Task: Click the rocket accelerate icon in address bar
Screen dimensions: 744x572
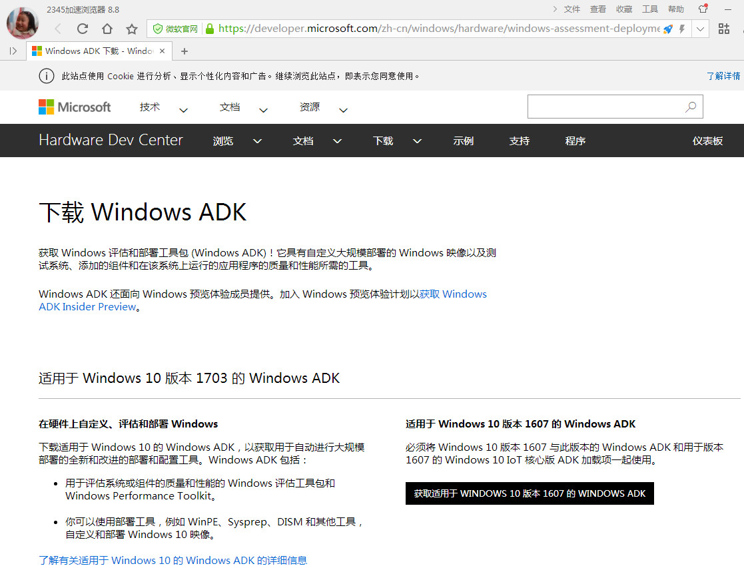Action: (x=668, y=29)
